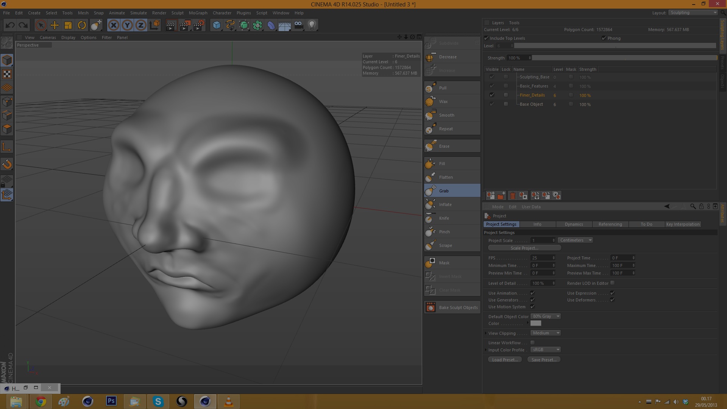Click the Scale Project button

(524, 248)
